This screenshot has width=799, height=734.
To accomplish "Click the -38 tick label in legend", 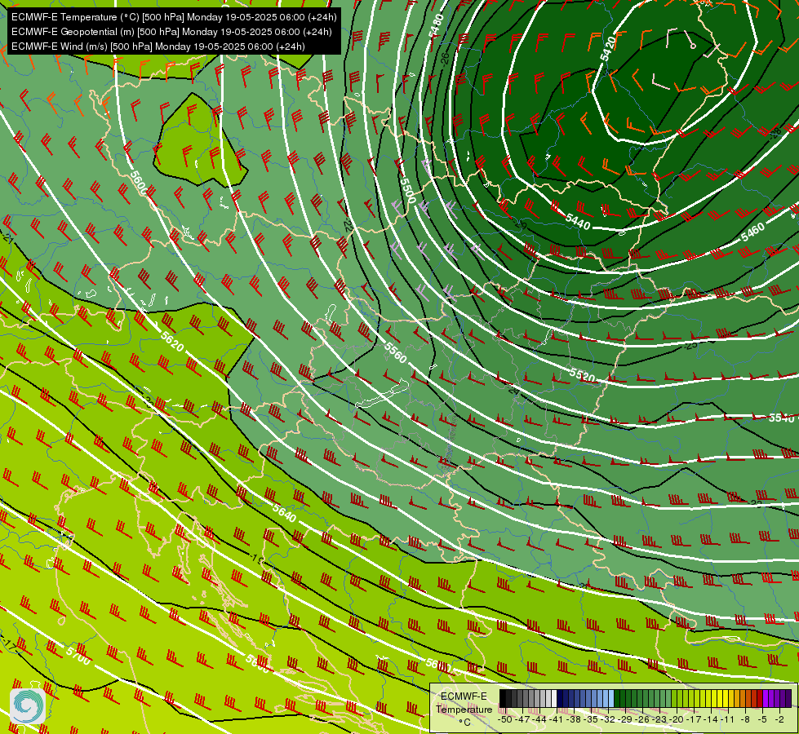I will tap(574, 719).
